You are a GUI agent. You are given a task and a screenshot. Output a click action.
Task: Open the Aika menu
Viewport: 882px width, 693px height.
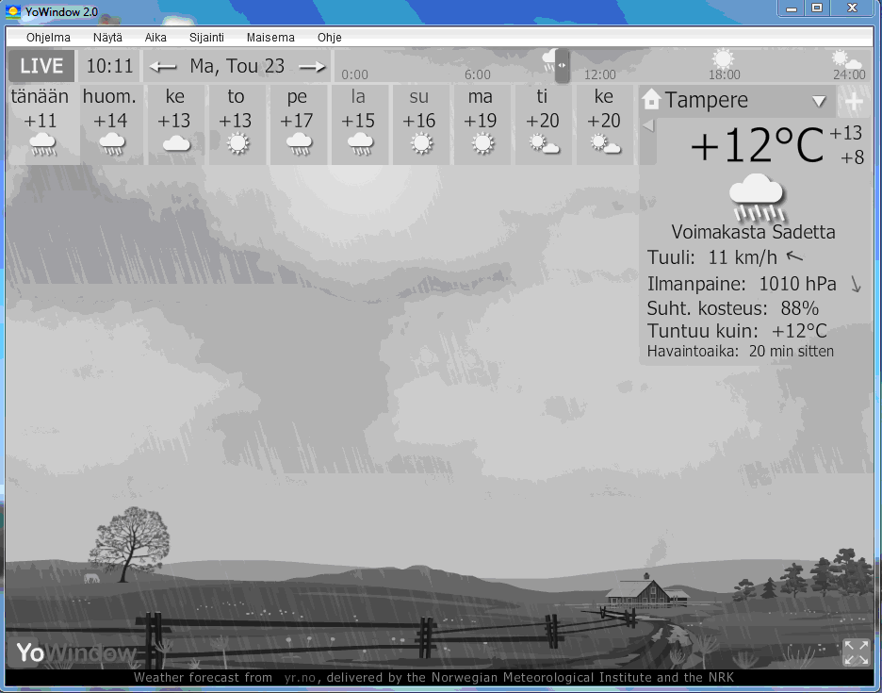click(x=155, y=37)
